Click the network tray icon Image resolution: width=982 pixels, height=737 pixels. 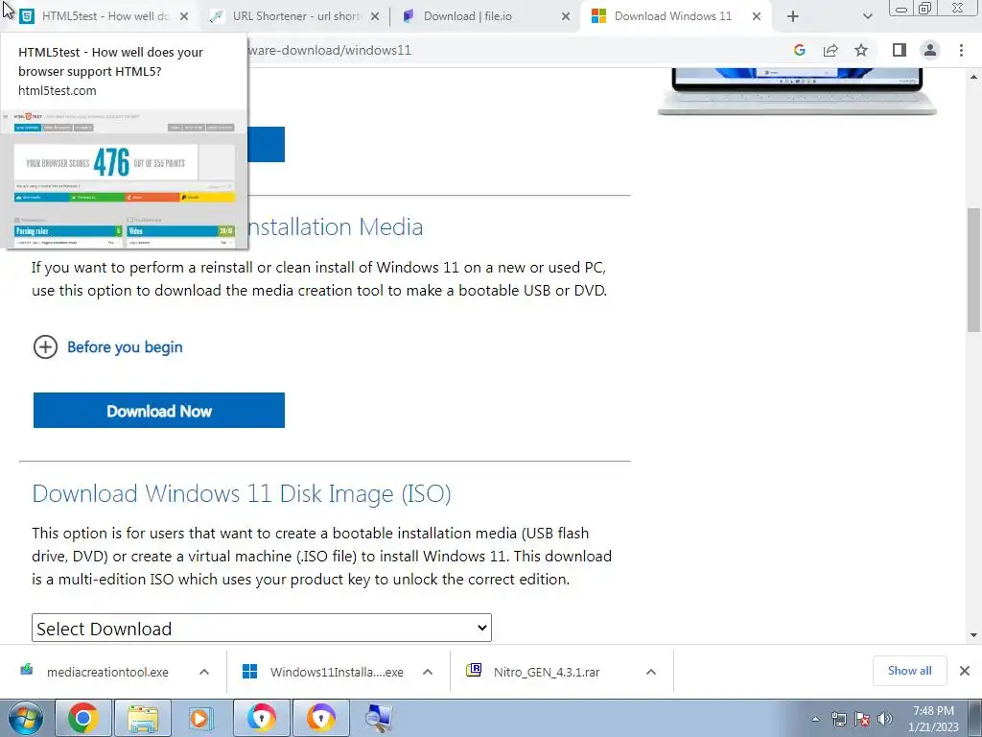(838, 719)
